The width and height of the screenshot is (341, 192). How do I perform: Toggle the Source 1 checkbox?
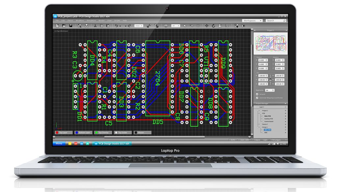[261, 124]
